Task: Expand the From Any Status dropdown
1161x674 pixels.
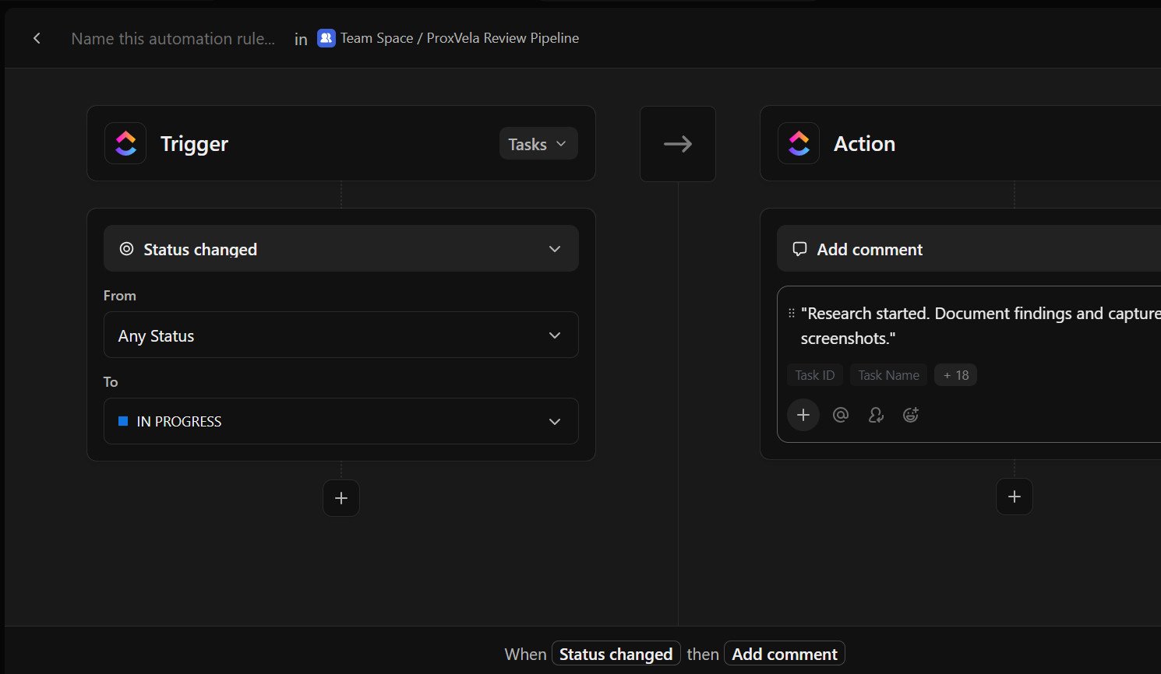Action: pos(341,335)
